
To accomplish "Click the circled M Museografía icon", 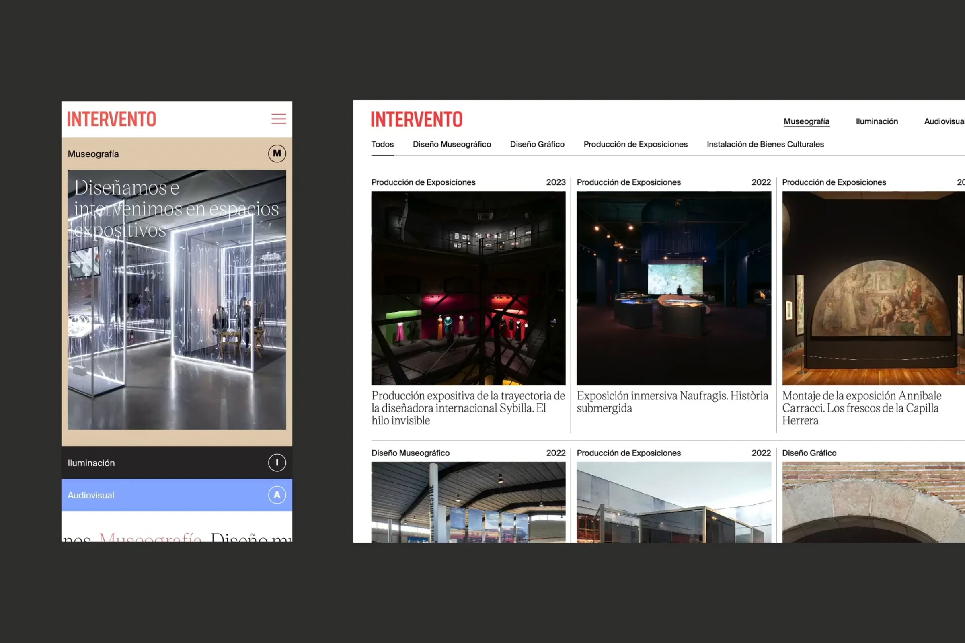I will click(x=277, y=154).
